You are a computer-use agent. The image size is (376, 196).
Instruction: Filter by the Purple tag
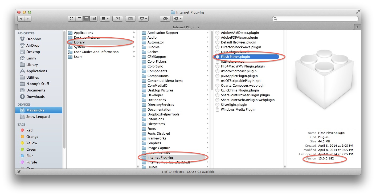coord(31,162)
